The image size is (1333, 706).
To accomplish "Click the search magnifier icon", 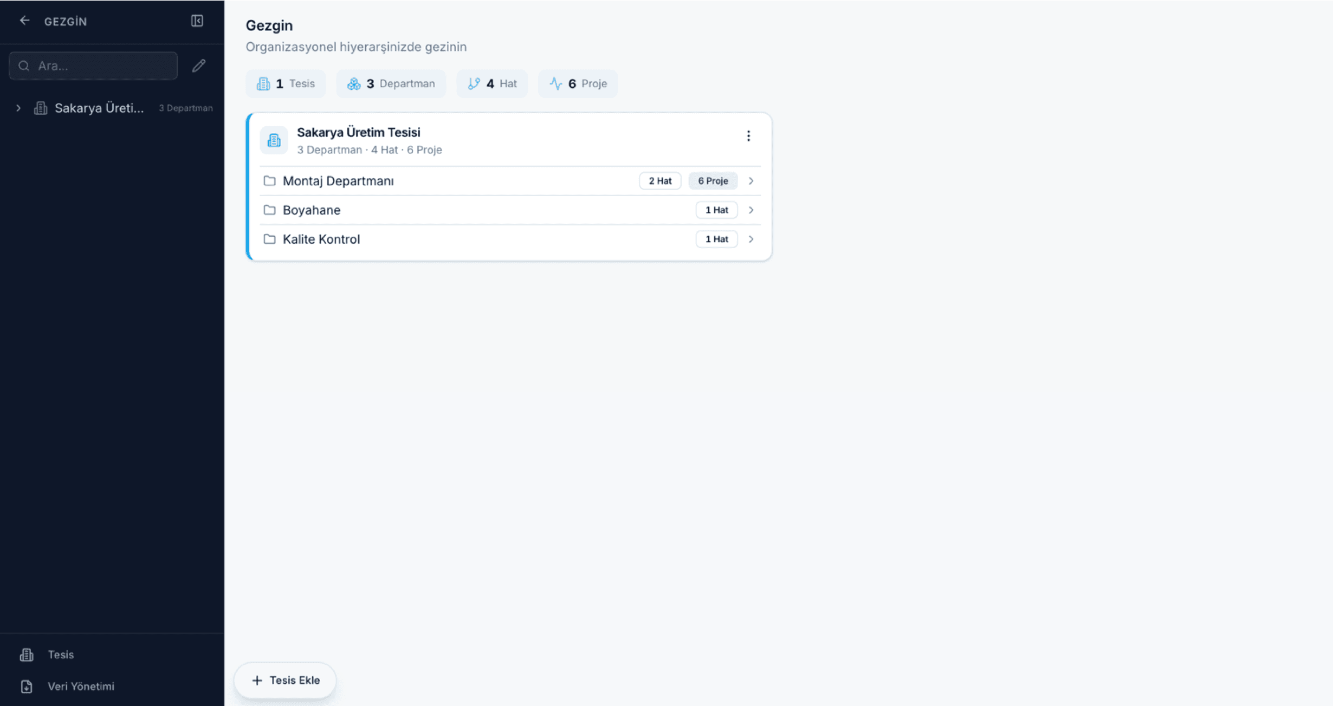I will (24, 66).
